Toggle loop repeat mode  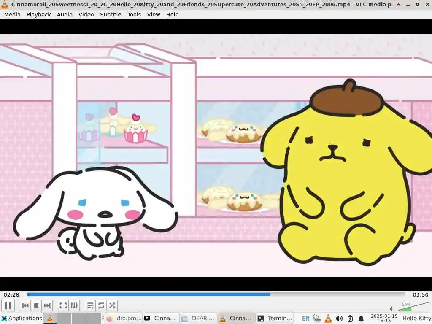tap(101, 305)
